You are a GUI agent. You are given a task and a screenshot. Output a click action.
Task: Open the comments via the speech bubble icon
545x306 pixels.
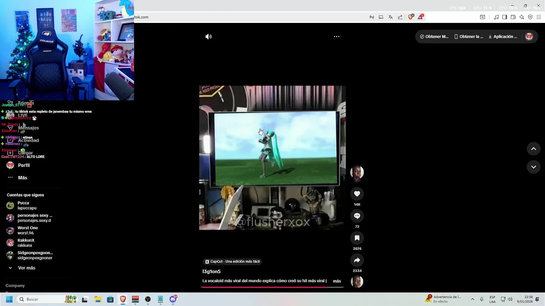[x=357, y=216]
